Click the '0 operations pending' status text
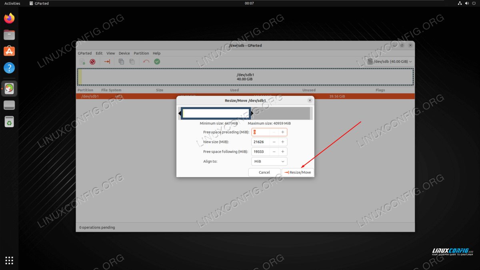 [x=97, y=228]
